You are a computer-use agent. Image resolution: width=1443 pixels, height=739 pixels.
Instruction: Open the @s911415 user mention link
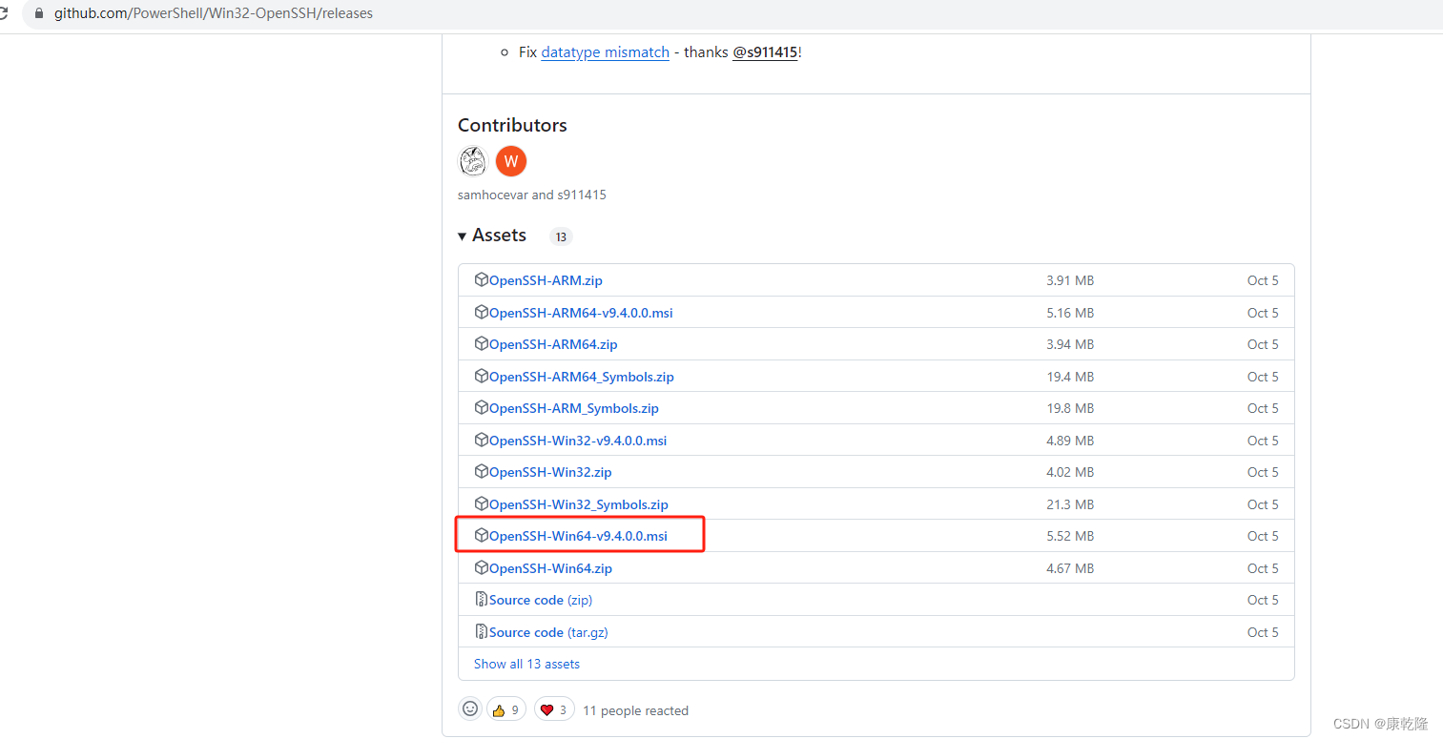pyautogui.click(x=765, y=52)
